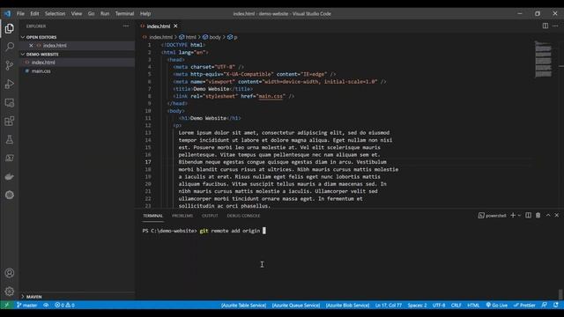The image size is (564, 317).
Task: Change indentation via Spaces: 2
Action: 417,306
